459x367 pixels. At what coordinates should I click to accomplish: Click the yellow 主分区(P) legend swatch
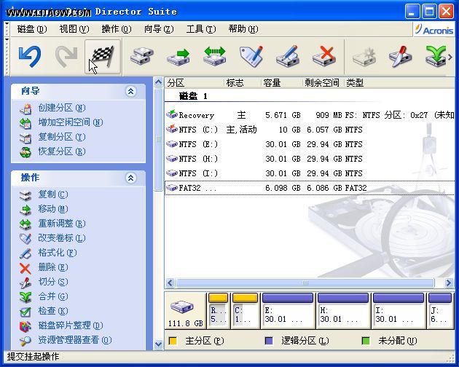coord(173,341)
